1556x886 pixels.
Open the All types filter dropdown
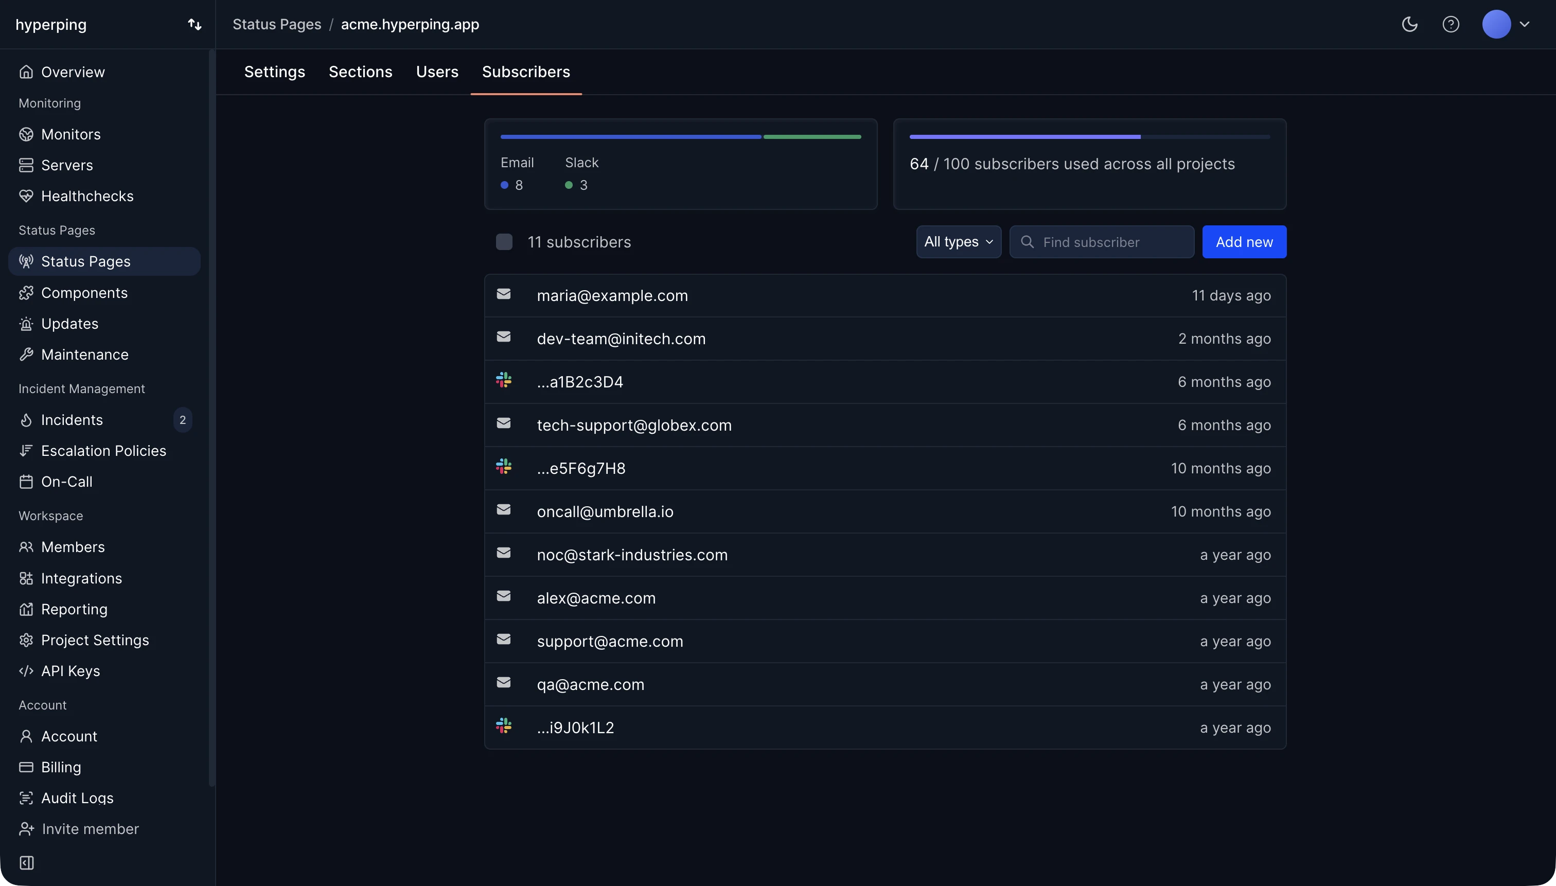click(959, 242)
